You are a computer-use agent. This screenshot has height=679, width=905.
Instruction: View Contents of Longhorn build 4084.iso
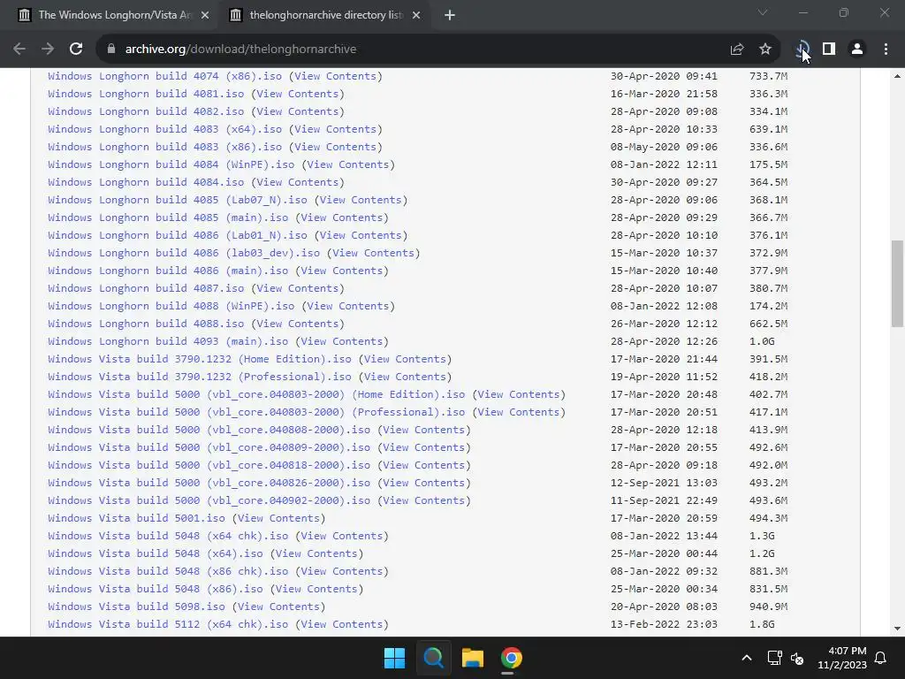[x=297, y=182]
